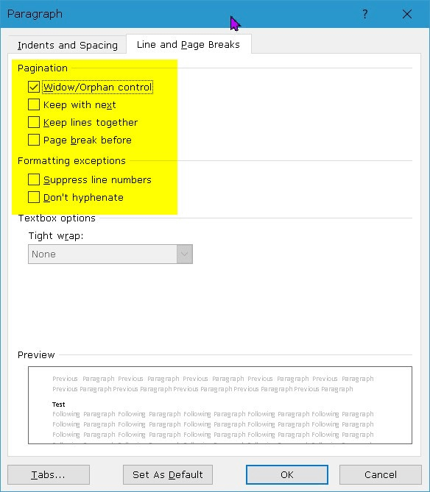The height and width of the screenshot is (492, 430).
Task: Switch to Indents and Spacing tab
Action: (68, 45)
